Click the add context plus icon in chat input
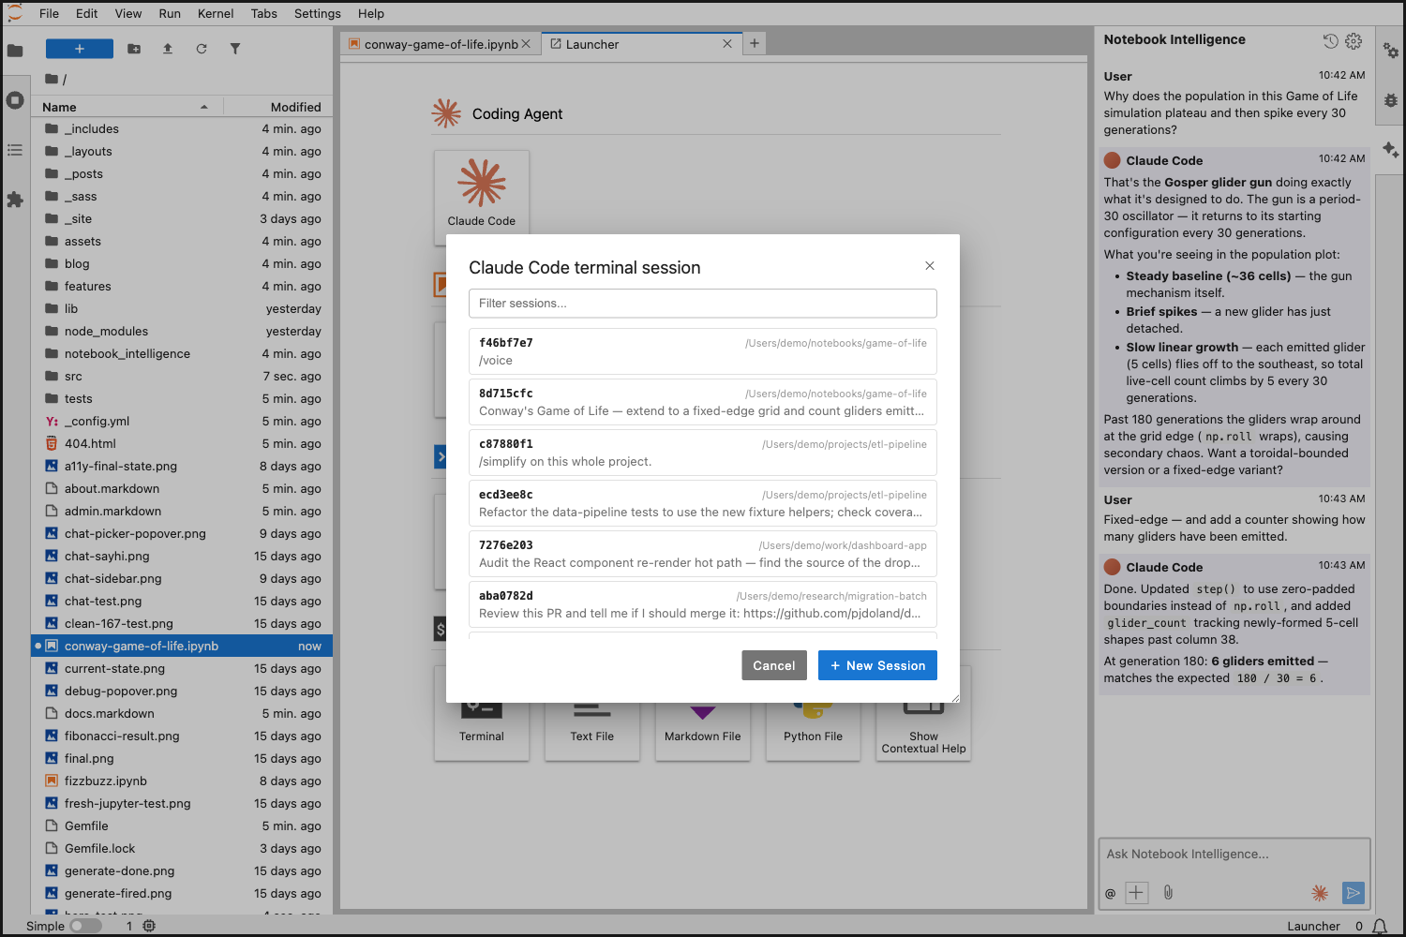Screen dimensions: 1406x937 pos(1137,893)
